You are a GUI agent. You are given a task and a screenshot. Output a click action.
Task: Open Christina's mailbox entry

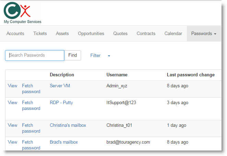pos(68,125)
